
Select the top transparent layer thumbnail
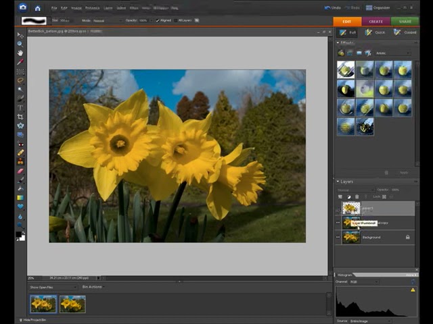tap(351, 209)
